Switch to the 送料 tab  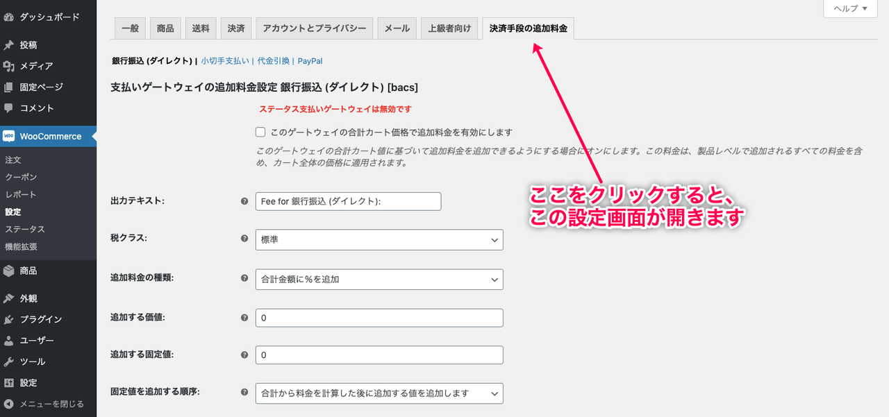[201, 28]
